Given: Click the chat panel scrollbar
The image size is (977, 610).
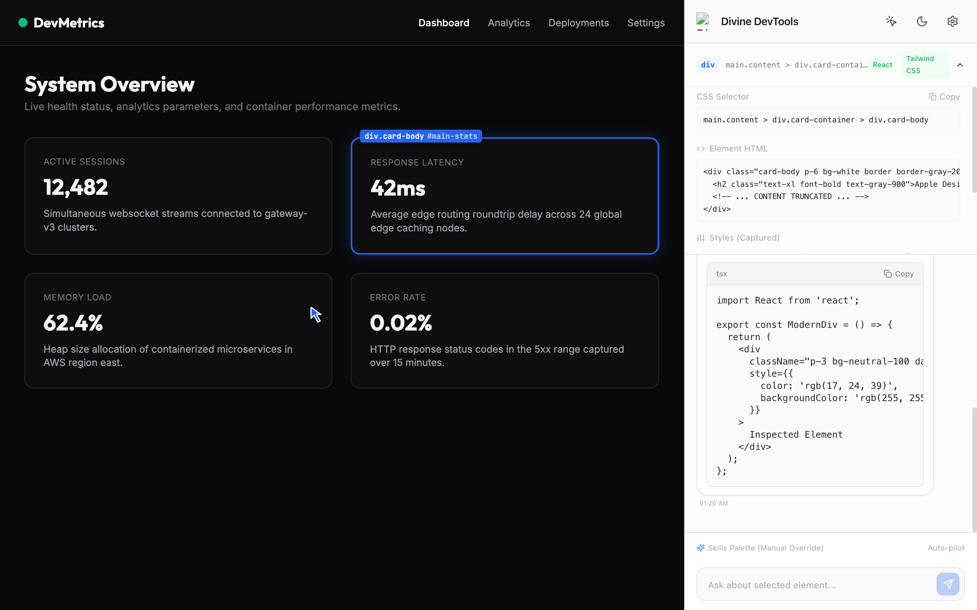Looking at the screenshot, I should [974, 470].
